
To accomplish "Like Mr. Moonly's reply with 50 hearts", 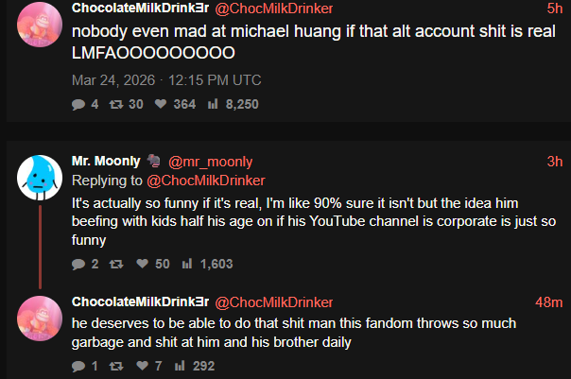I will (142, 264).
